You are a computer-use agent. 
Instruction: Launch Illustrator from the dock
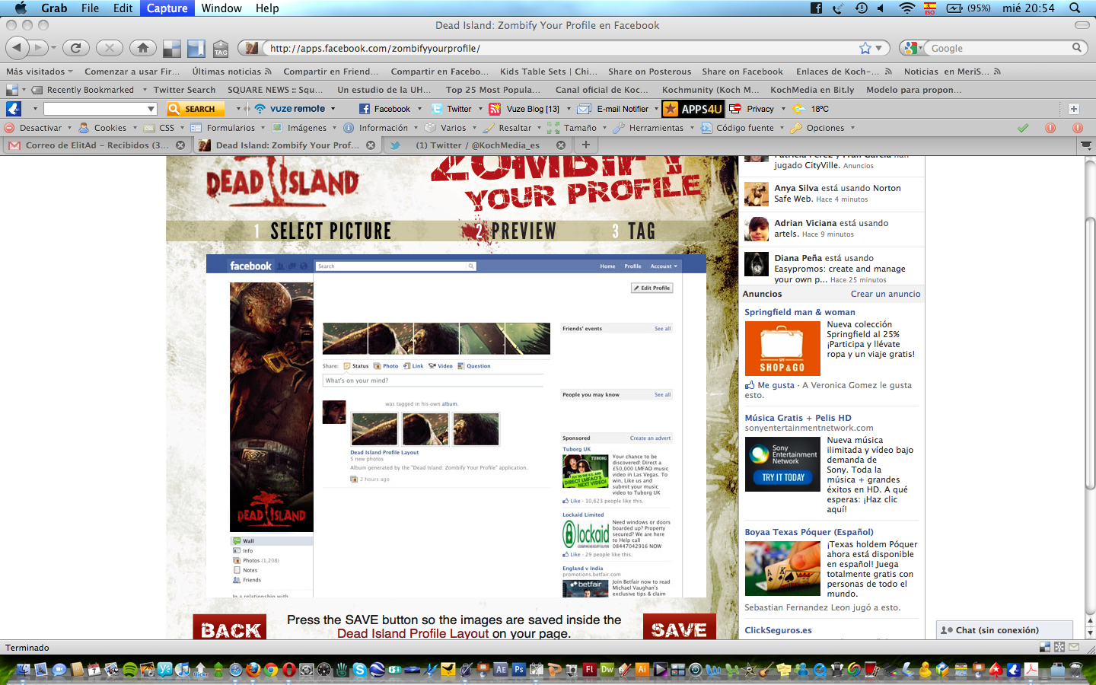pyautogui.click(x=642, y=670)
